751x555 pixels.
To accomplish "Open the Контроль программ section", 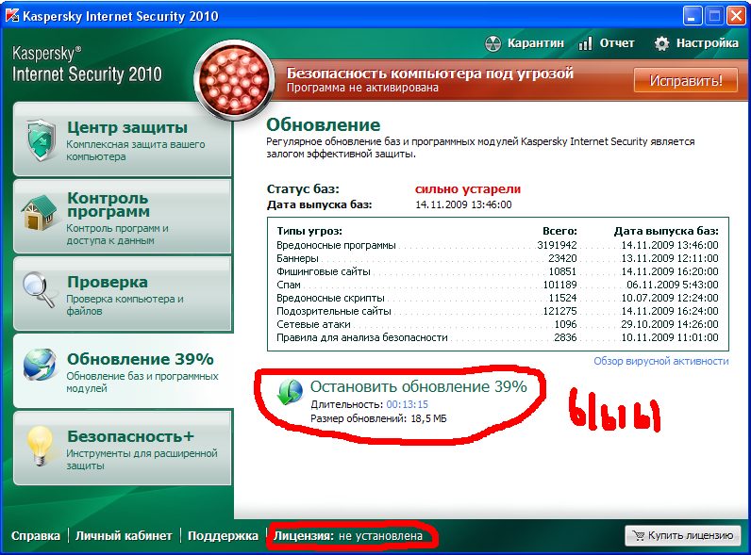I will click(122, 217).
